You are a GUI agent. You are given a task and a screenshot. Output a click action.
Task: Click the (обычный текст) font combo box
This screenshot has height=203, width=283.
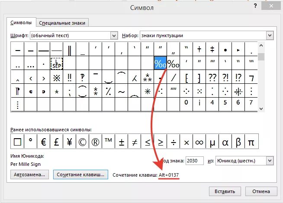(74, 35)
